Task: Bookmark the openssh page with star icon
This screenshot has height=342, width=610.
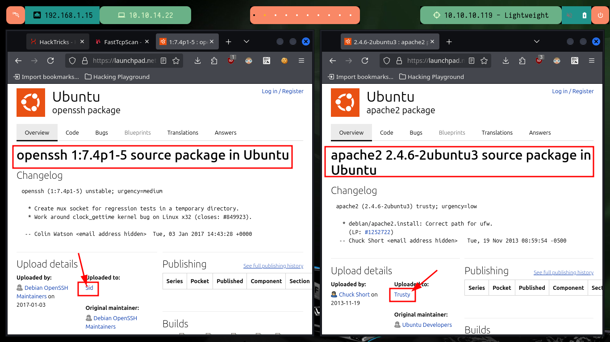Action: 176,61
